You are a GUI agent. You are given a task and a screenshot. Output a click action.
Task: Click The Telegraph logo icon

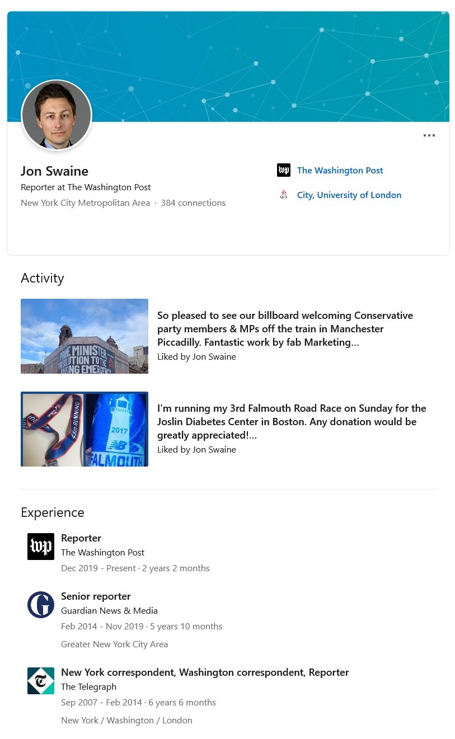pyautogui.click(x=41, y=681)
